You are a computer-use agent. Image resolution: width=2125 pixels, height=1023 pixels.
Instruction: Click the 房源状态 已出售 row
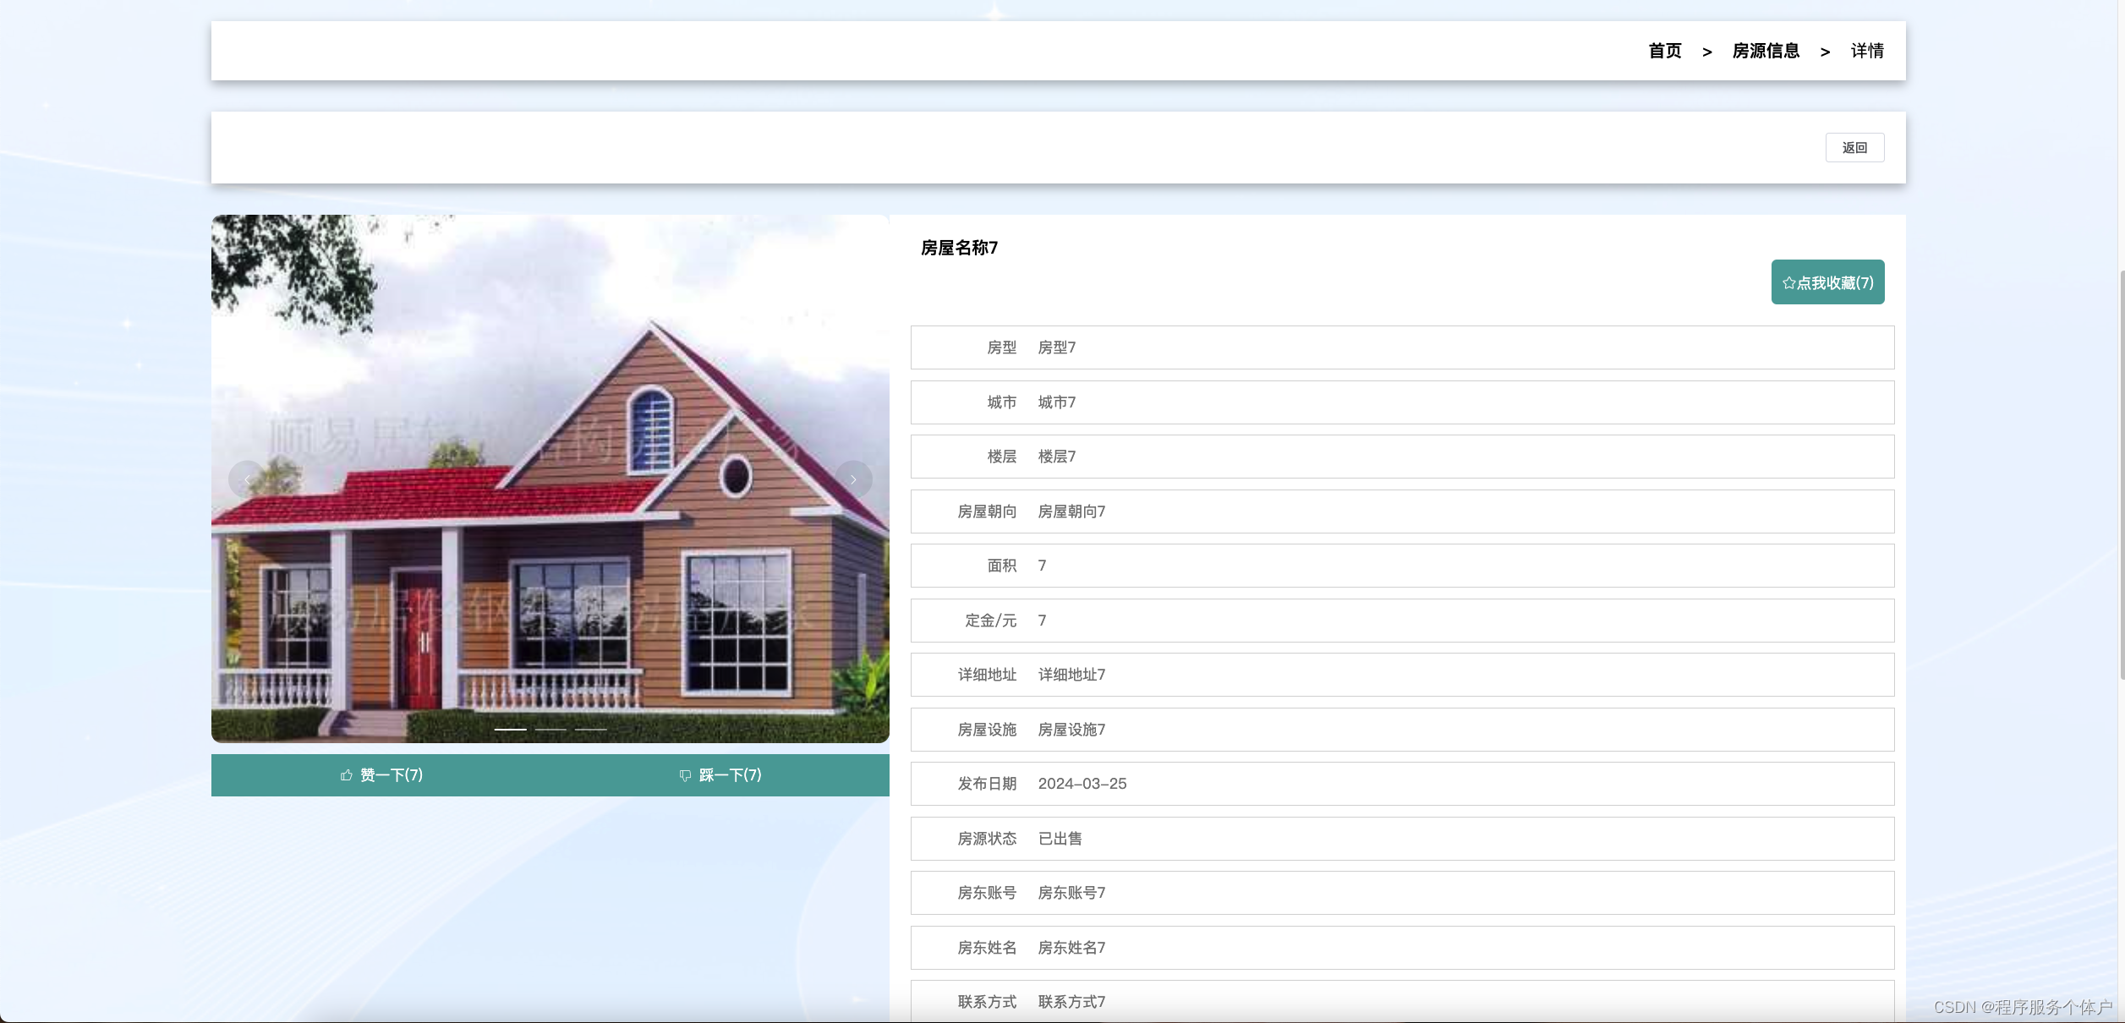(x=1401, y=839)
